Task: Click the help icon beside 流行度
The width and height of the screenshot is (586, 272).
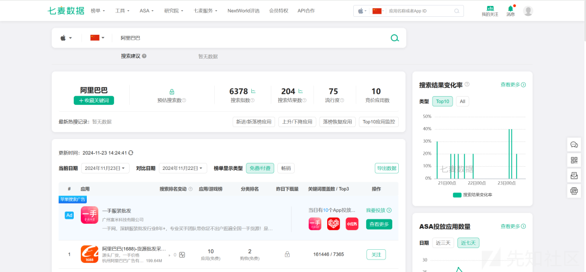Action: click(x=342, y=100)
